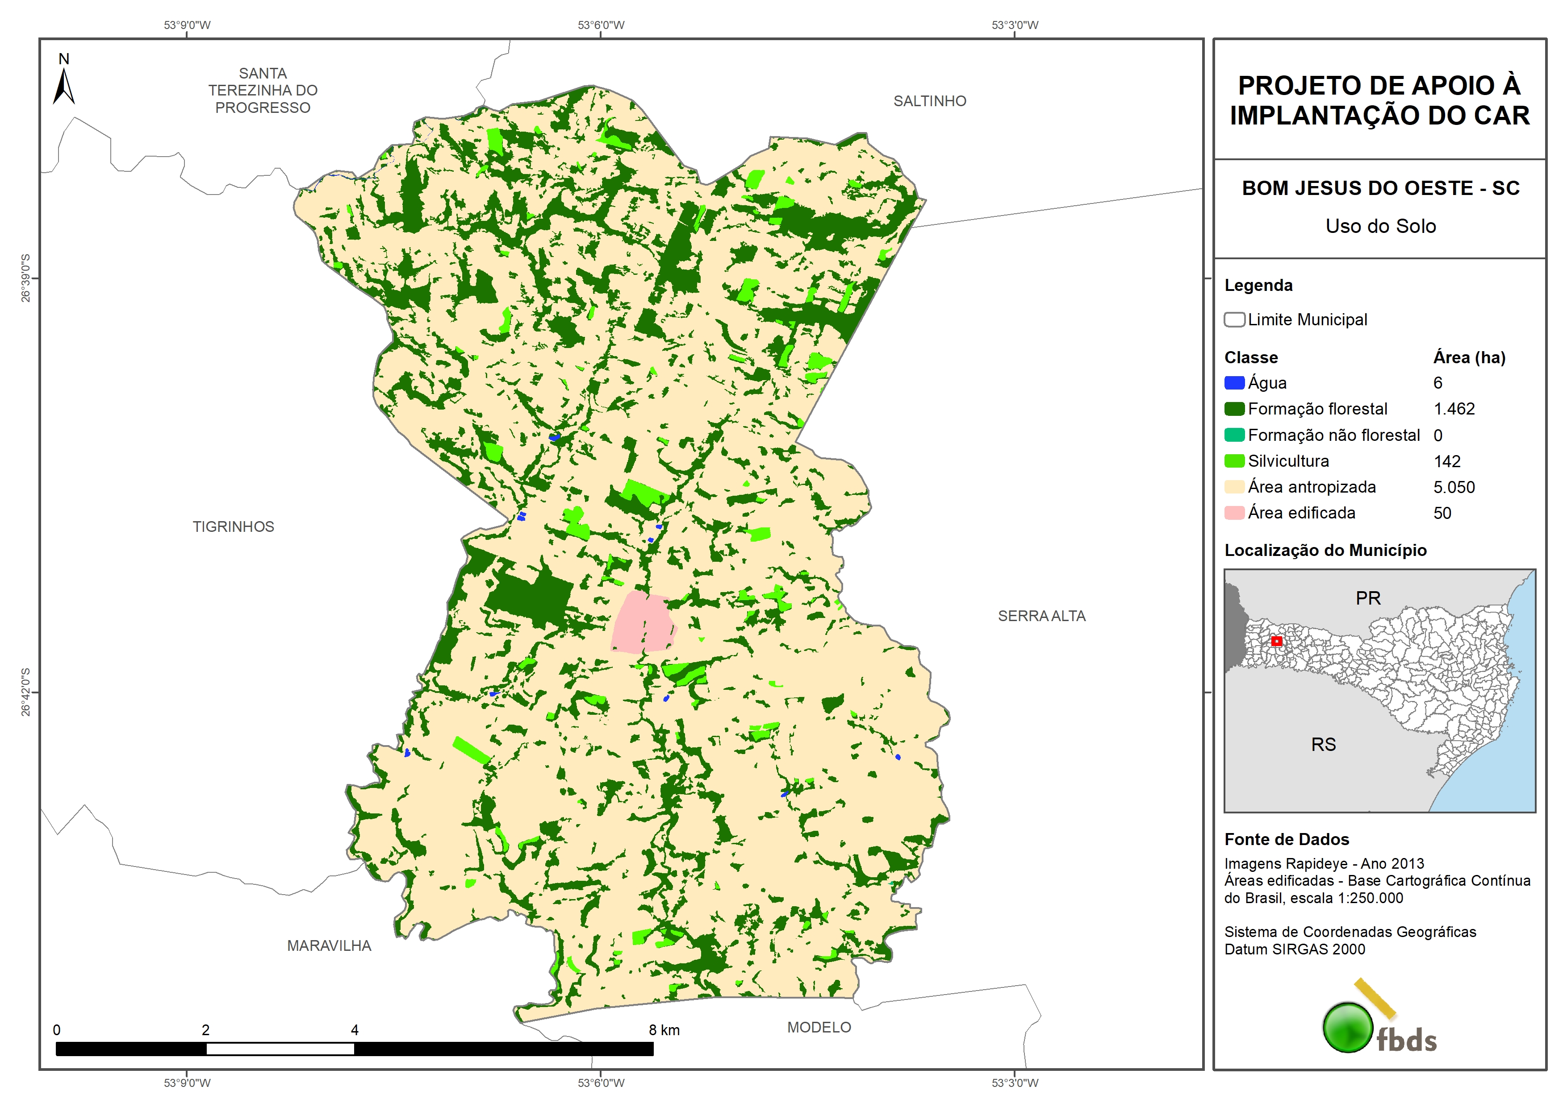
Task: Click the red location marker in inset map
Action: point(1276,641)
